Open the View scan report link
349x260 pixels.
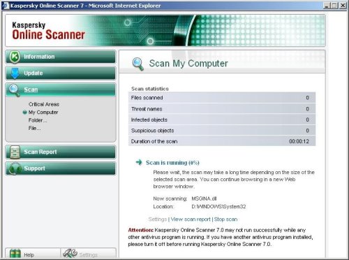coord(191,219)
